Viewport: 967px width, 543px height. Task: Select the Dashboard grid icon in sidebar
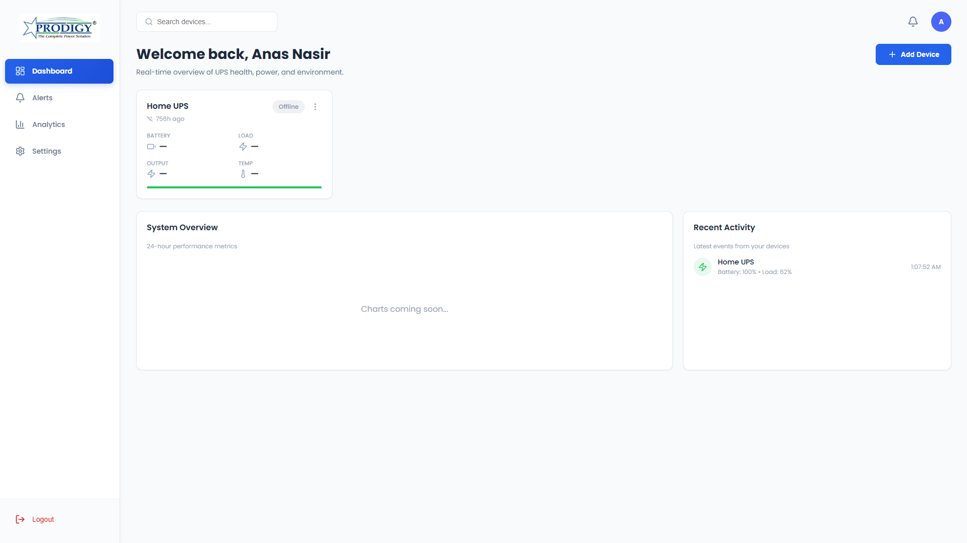(x=20, y=71)
